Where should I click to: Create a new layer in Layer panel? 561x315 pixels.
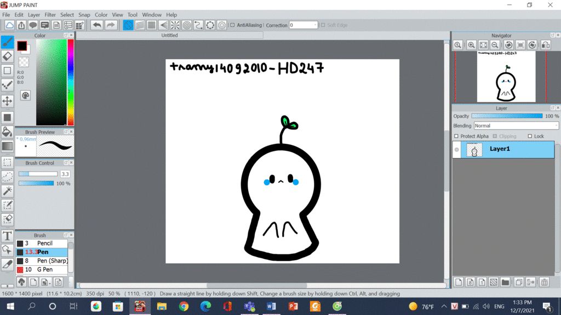pos(459,282)
